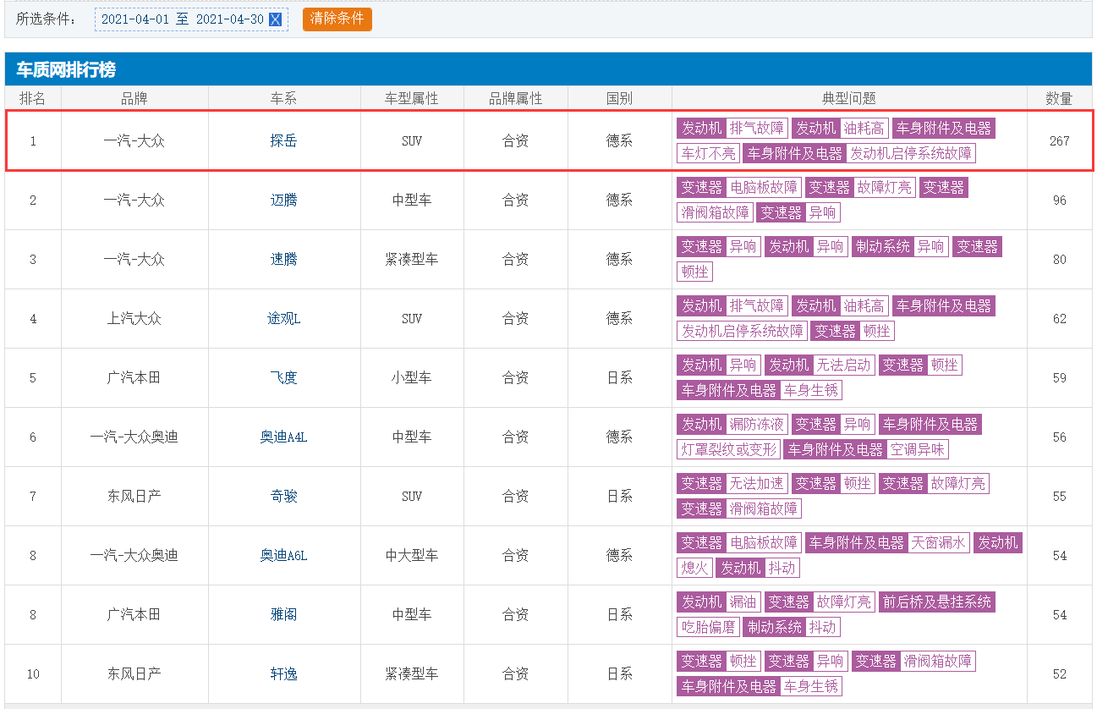Image resolution: width=1097 pixels, height=709 pixels.
Task: Open the 奥迪A4L car series link
Action: (x=284, y=437)
